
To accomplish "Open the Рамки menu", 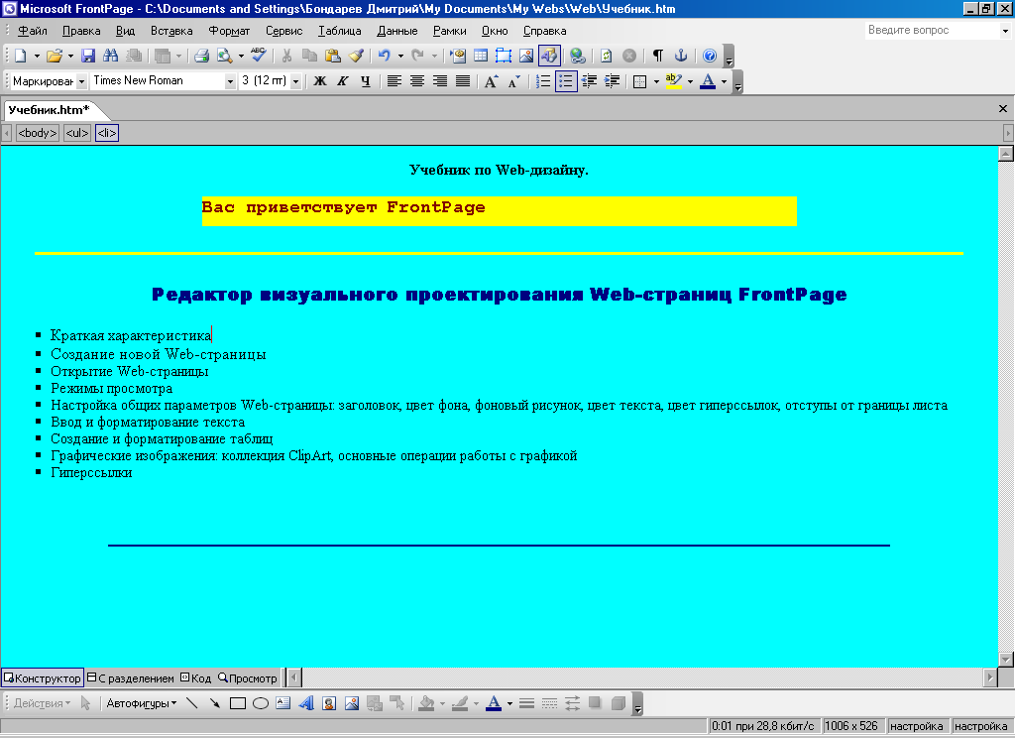I will tap(450, 31).
